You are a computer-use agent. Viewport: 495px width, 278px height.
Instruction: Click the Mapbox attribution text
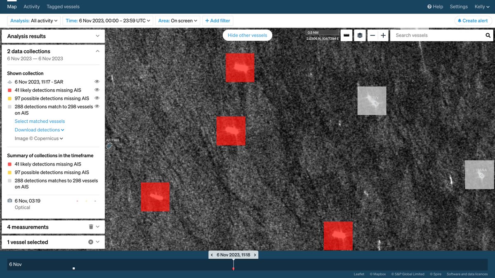[377, 274]
